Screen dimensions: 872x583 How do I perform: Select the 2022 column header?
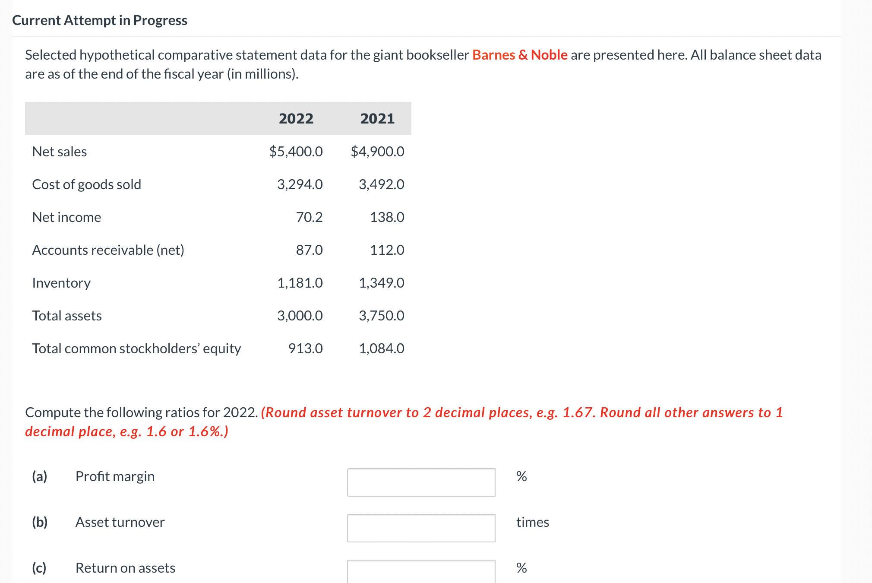point(296,118)
